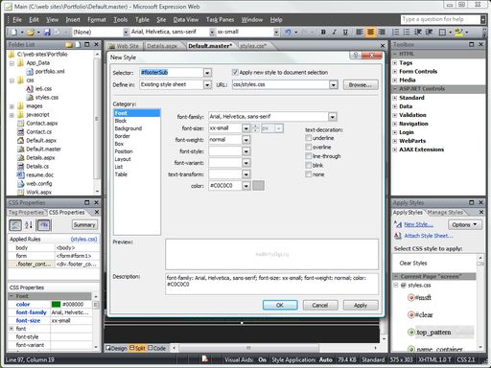Click the OK button

pos(280,305)
